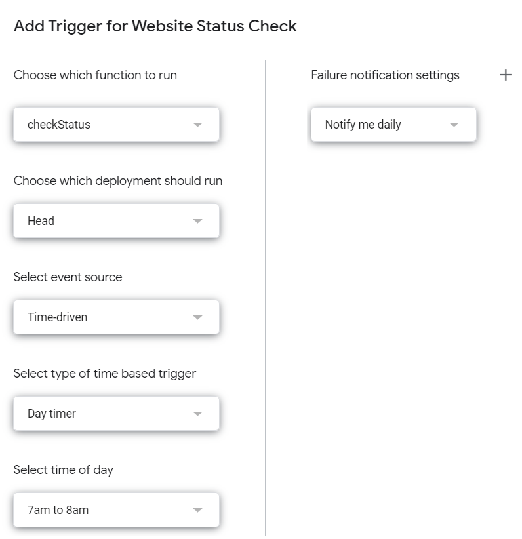Click the checkStatus text in function selector

59,125
